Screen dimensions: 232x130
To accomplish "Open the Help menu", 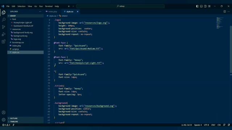I will (x=57, y=6).
